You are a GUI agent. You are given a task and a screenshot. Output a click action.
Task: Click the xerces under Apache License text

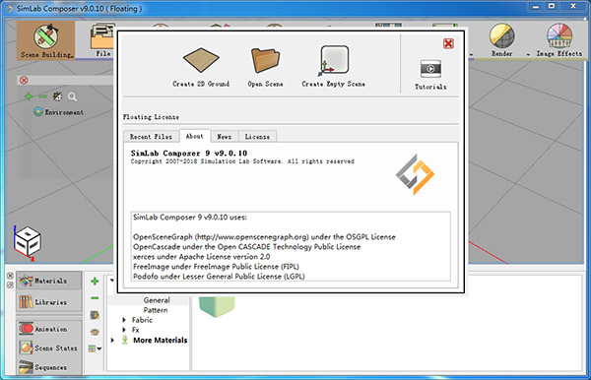201,257
